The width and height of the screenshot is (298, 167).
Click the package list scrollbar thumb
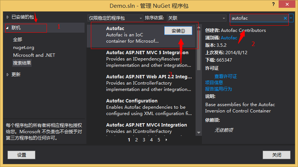coord(199,50)
